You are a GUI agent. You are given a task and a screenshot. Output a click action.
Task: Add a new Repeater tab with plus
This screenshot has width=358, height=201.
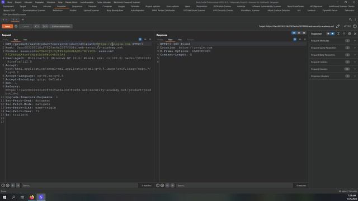(x=23, y=20)
